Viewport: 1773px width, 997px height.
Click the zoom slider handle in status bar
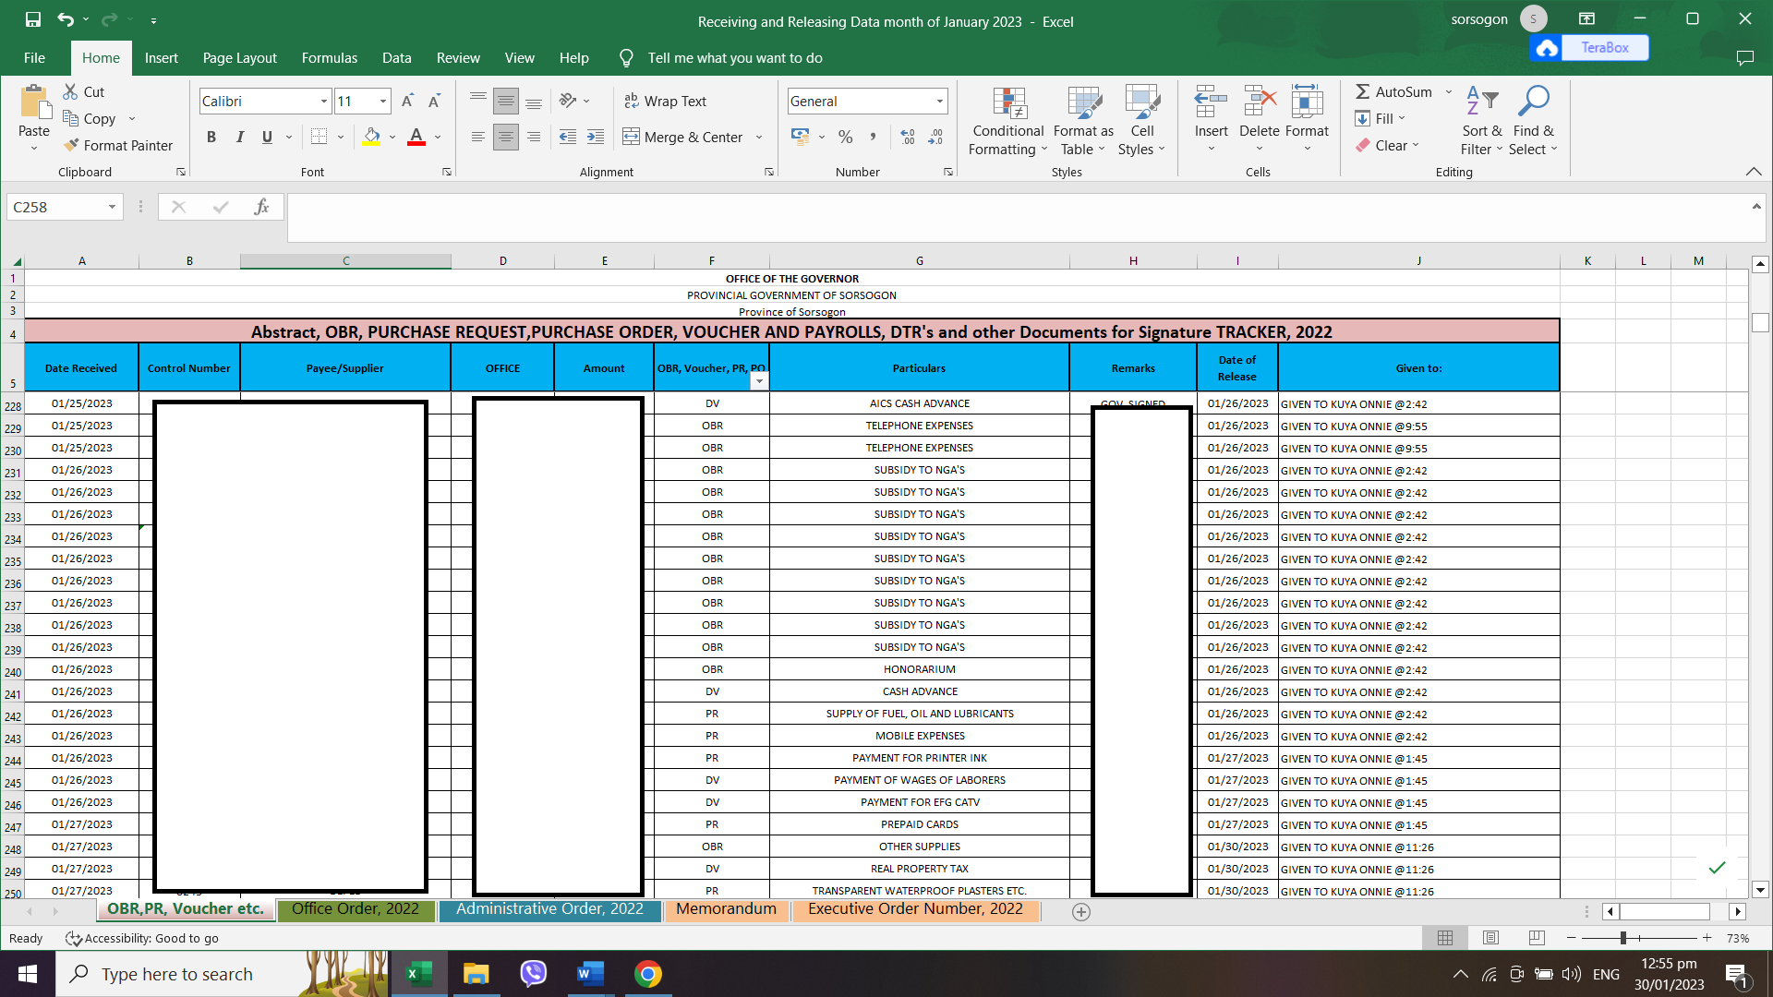1622,938
